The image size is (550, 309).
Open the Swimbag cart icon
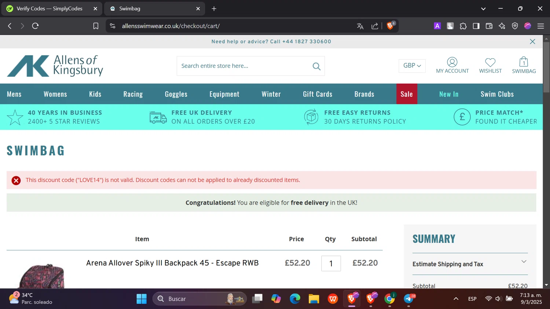coord(524,66)
